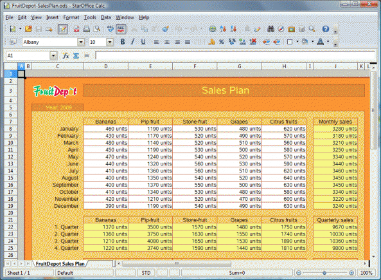381x280 pixels.
Task: Toggle Bold formatting
Action: 123,42
